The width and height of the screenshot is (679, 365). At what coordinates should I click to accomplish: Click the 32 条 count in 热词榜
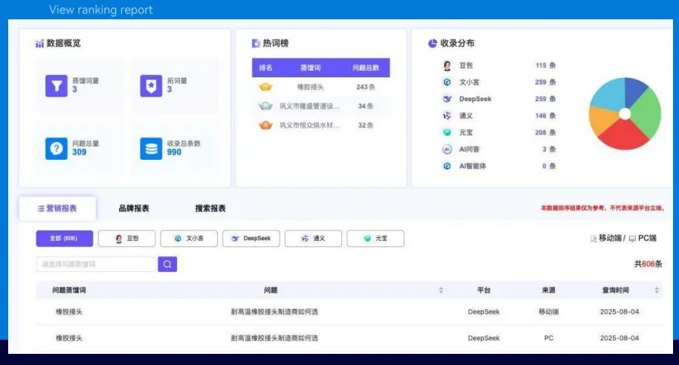(x=365, y=125)
